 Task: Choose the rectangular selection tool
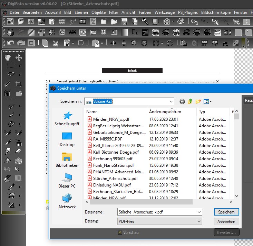tap(11, 66)
